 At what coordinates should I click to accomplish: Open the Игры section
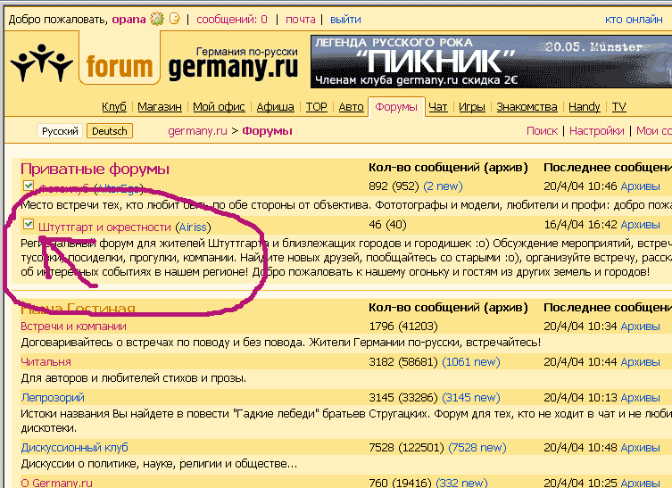(471, 107)
